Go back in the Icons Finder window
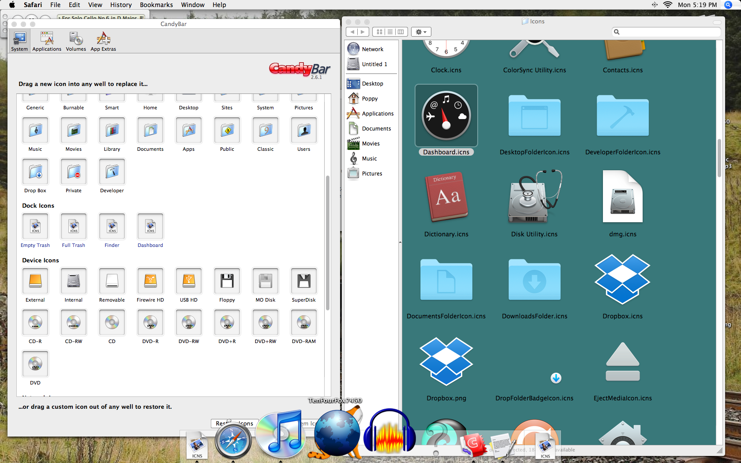This screenshot has width=741, height=463. [352, 32]
